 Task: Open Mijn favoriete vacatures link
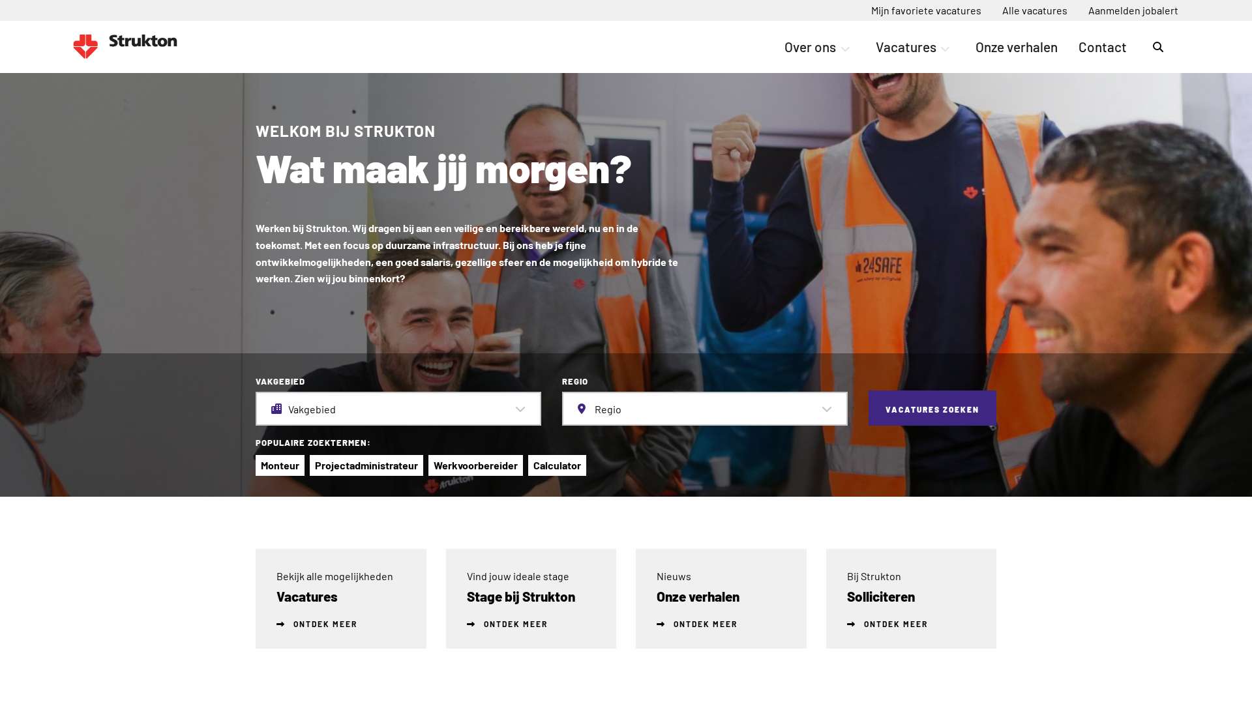(x=926, y=10)
